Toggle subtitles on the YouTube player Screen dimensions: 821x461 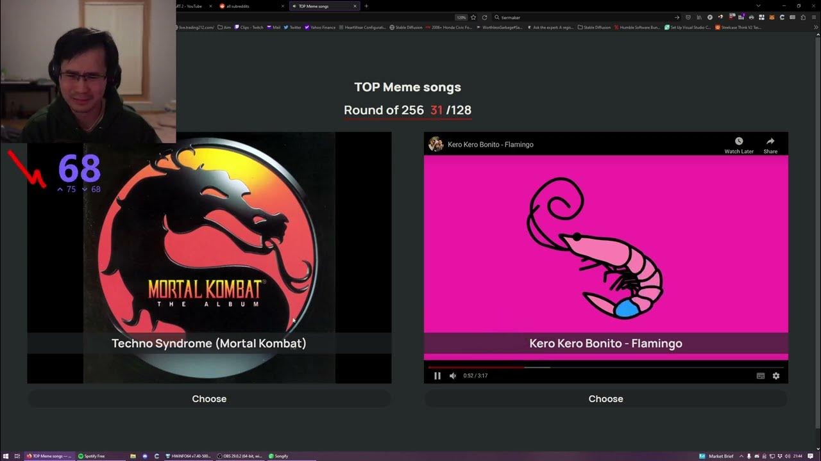pos(761,376)
